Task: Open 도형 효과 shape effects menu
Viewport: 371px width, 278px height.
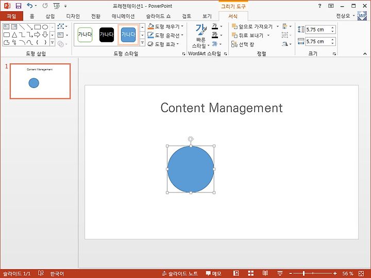Action: (x=163, y=44)
